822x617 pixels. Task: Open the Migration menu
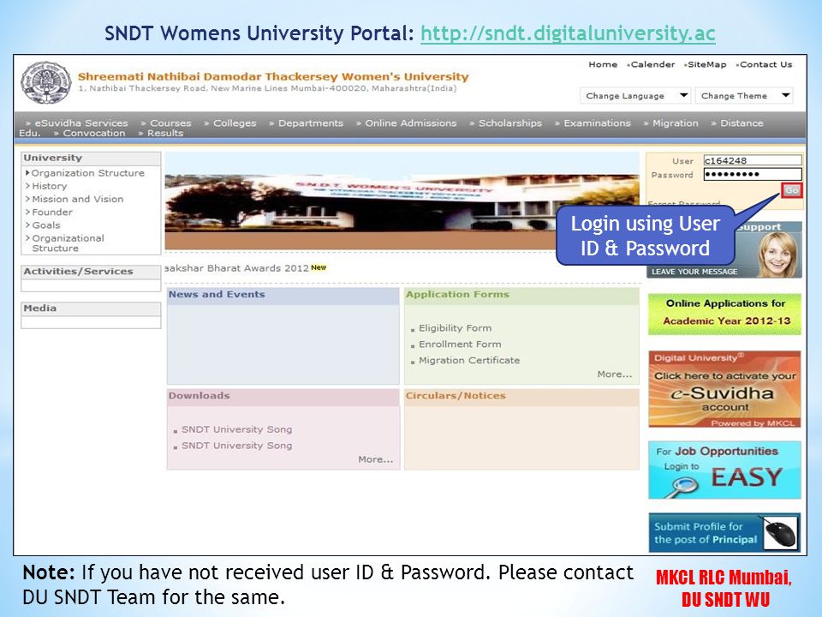point(676,123)
